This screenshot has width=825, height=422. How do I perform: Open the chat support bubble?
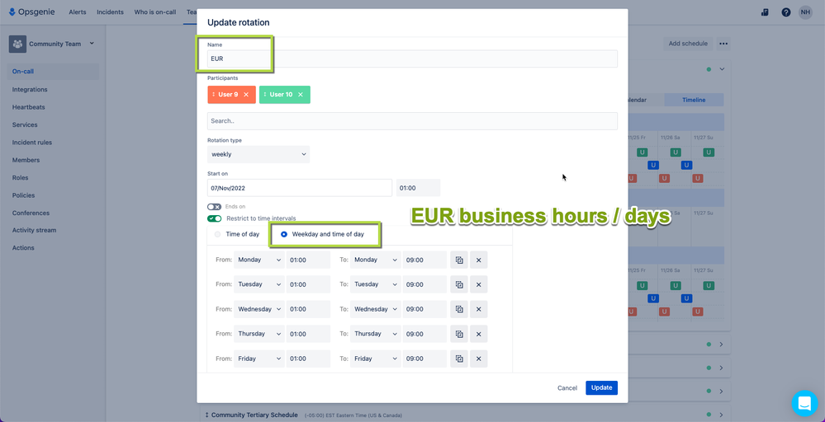804,404
